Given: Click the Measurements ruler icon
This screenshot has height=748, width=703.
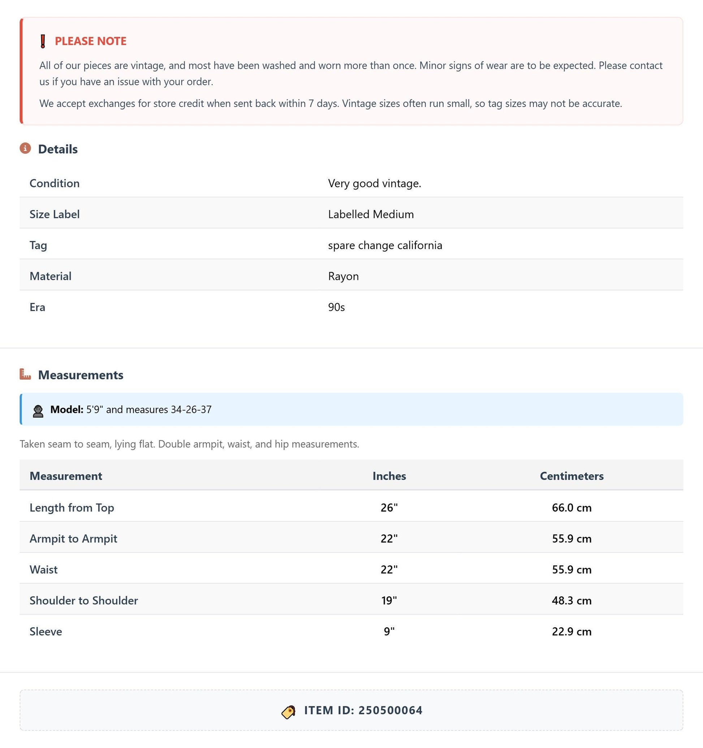Looking at the screenshot, I should click(x=25, y=375).
